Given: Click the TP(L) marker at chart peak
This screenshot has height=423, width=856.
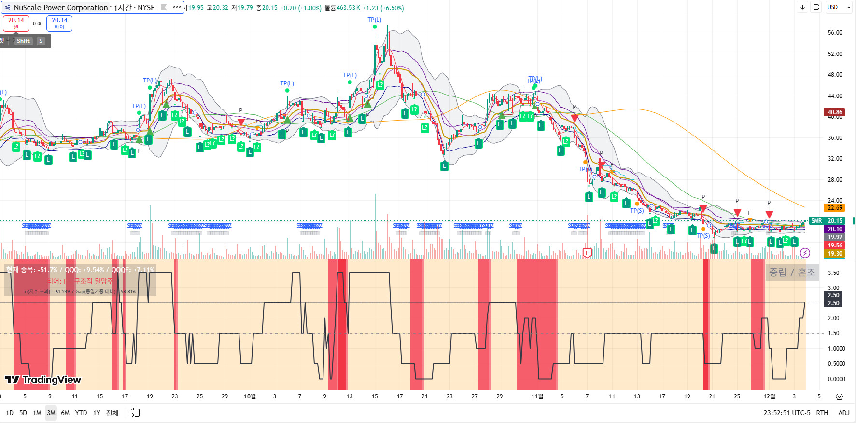Looking at the screenshot, I should pyautogui.click(x=375, y=20).
